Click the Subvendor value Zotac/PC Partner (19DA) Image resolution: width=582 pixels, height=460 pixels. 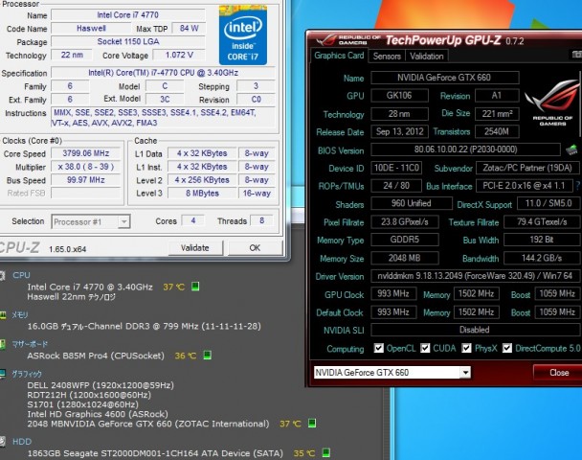pos(527,168)
